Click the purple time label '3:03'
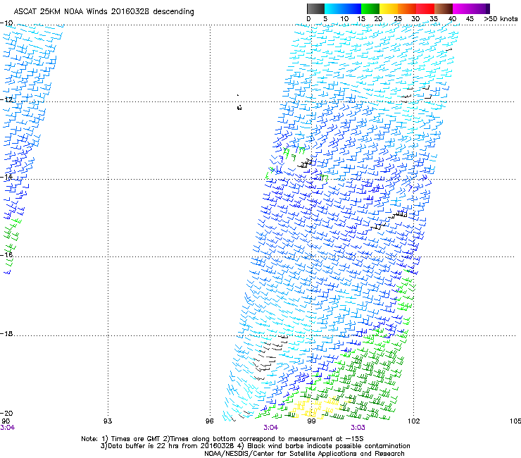 [x=358, y=428]
